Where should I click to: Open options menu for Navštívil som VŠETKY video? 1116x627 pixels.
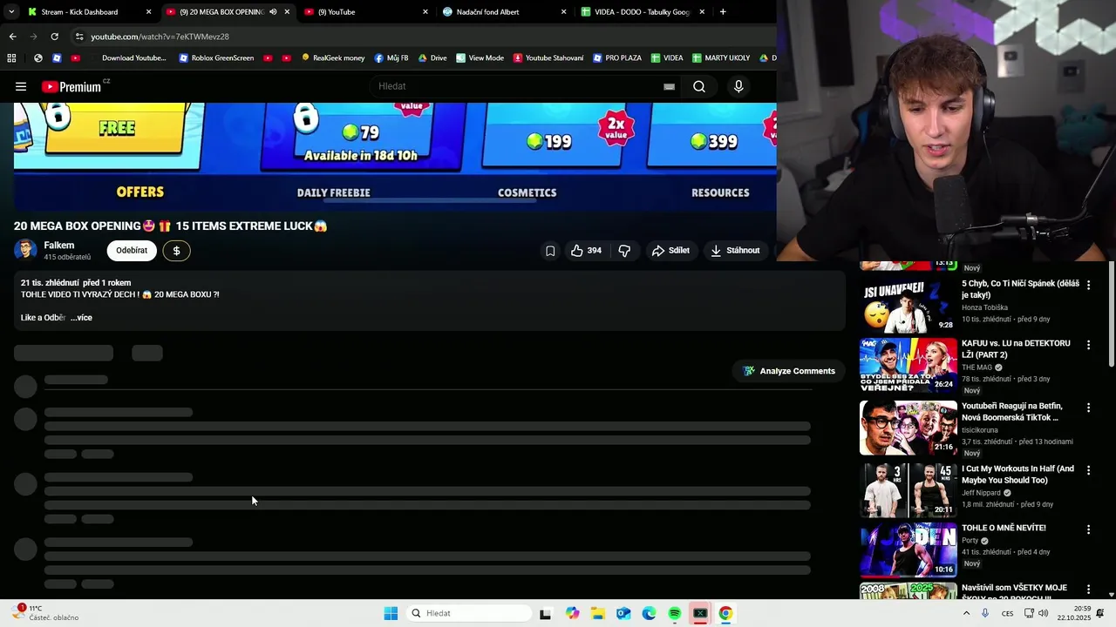[x=1088, y=590]
